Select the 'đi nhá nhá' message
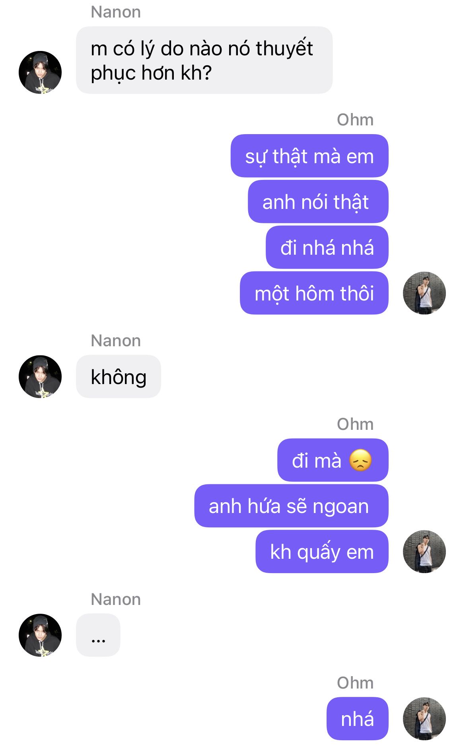Viewport: 465px width, 753px height. click(x=327, y=248)
